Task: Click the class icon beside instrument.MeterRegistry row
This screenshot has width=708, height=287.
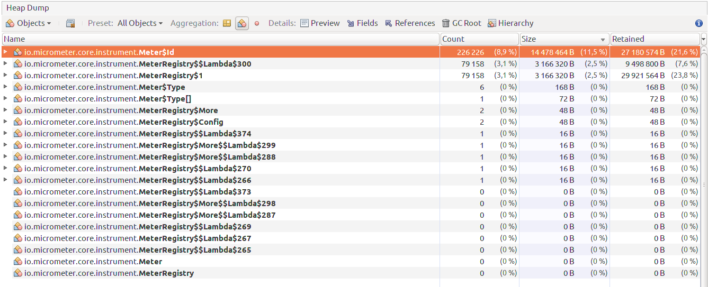Action: point(17,273)
